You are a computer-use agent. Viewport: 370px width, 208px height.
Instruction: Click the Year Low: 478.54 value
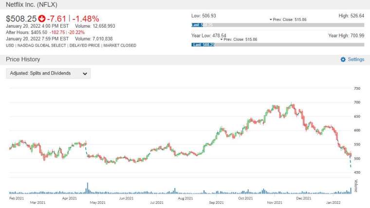(x=208, y=35)
